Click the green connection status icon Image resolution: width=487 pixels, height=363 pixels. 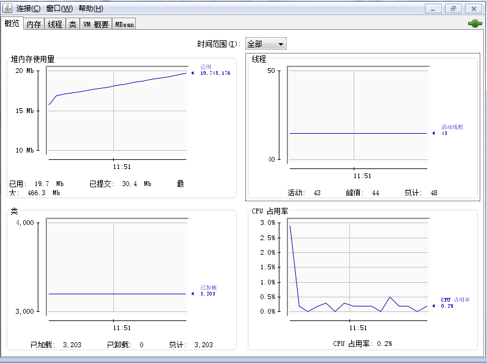point(475,23)
